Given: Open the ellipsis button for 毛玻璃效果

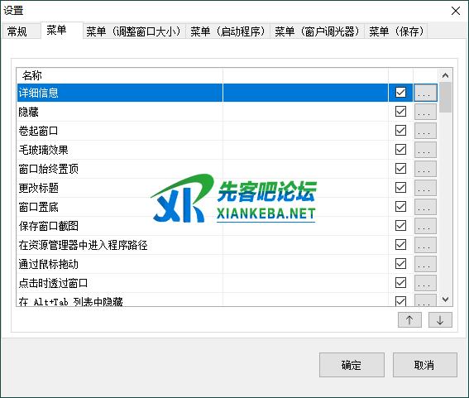Looking at the screenshot, I should (x=425, y=150).
